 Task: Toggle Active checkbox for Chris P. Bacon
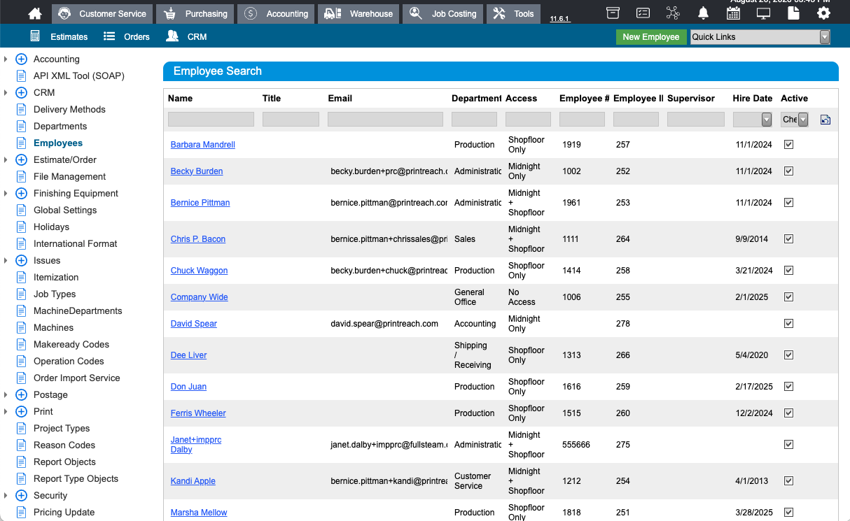point(788,238)
